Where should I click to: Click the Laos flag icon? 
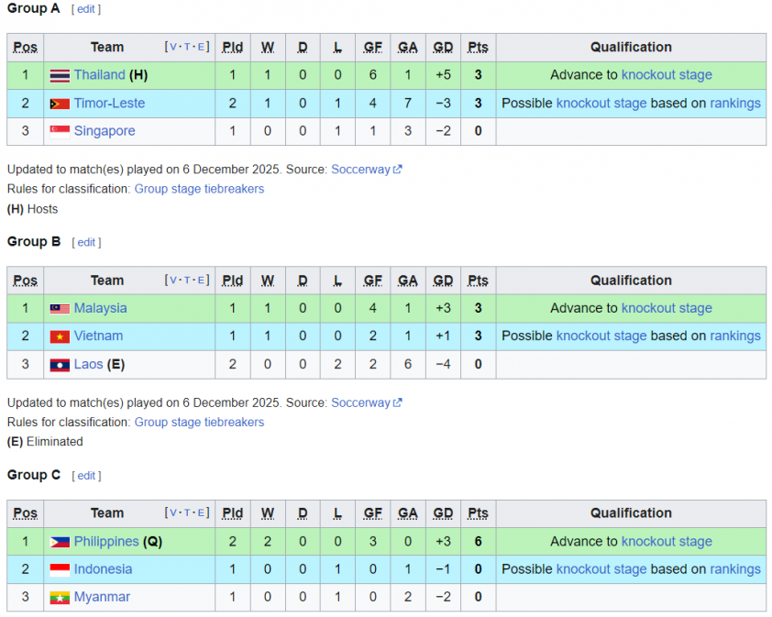tap(60, 365)
